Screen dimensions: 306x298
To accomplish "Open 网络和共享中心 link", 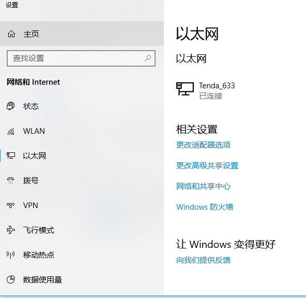I will pos(203,186).
